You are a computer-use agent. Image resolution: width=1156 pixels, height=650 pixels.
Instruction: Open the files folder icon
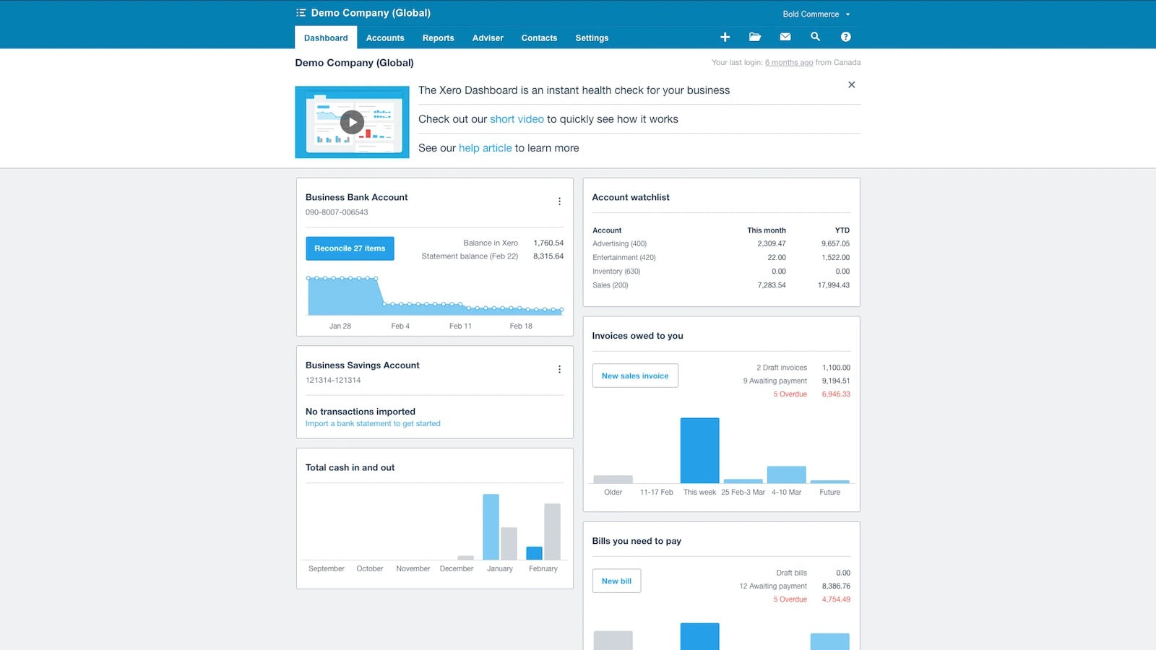[x=755, y=37]
